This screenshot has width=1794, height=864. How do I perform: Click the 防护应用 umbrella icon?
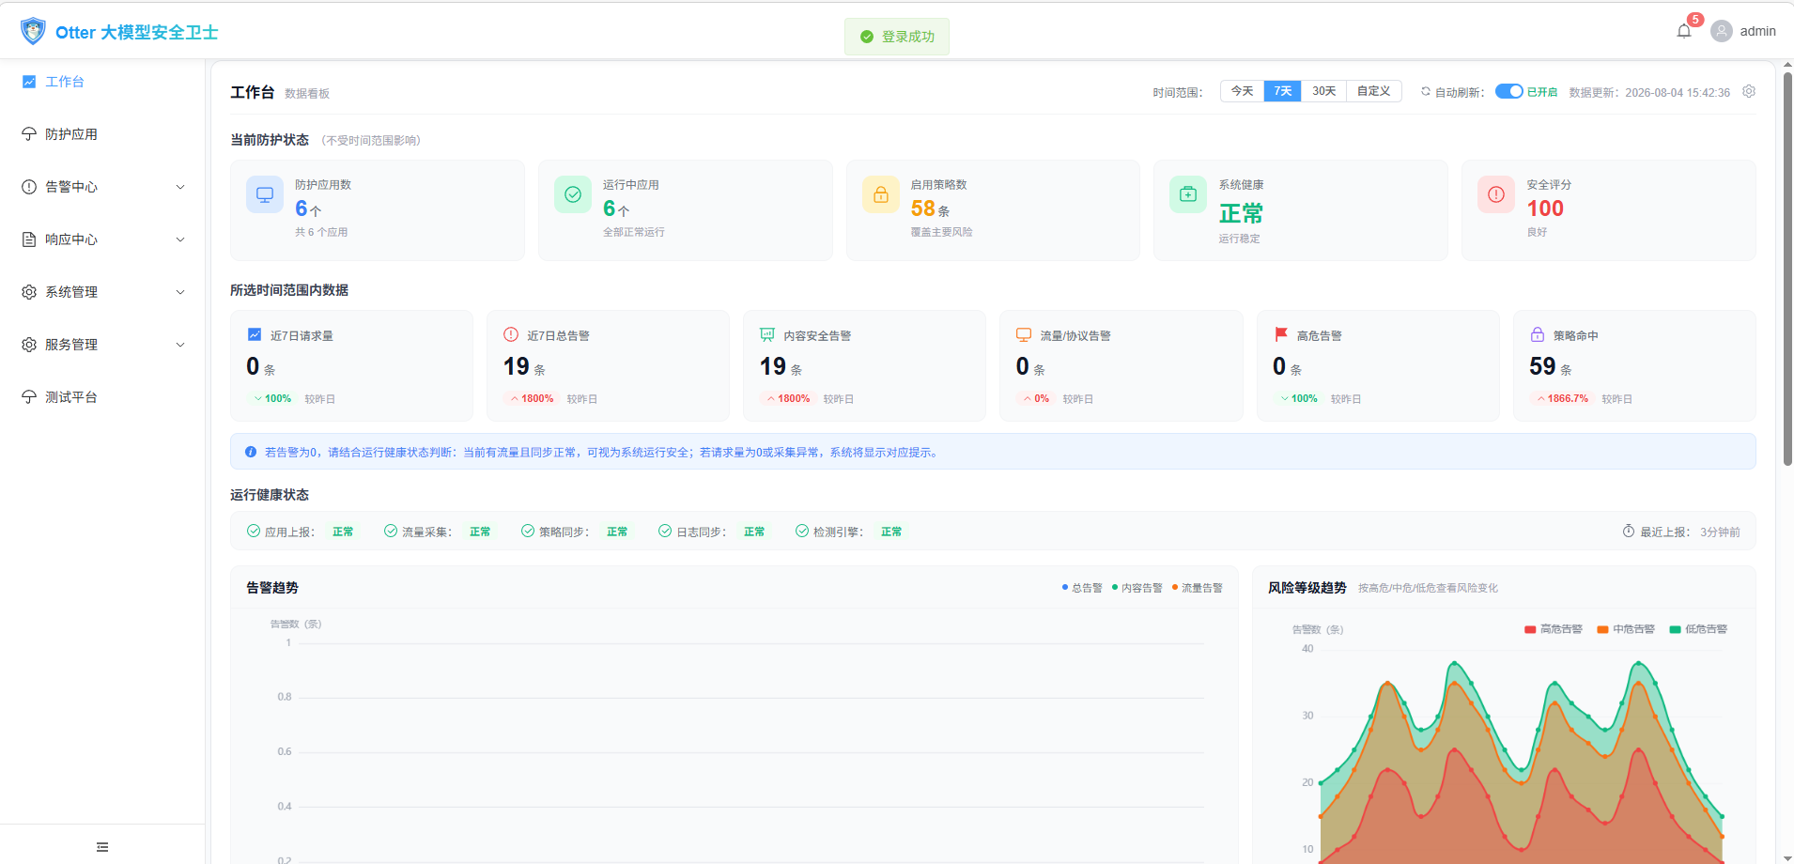click(29, 134)
